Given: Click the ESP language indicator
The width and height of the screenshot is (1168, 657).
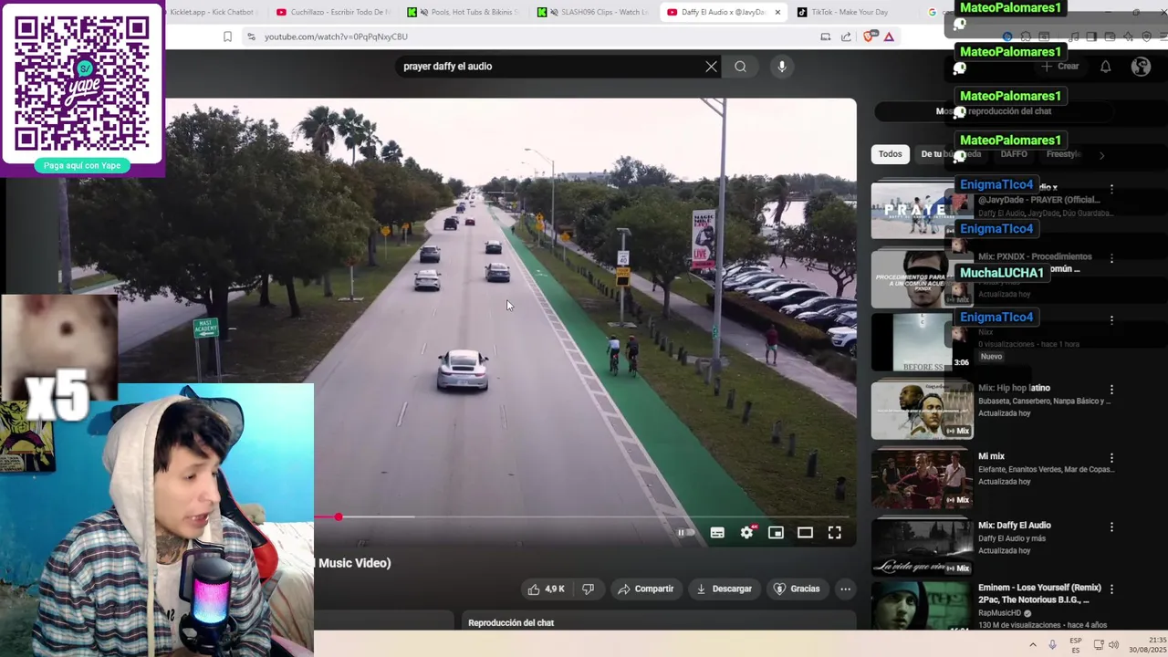Looking at the screenshot, I should 1076,644.
